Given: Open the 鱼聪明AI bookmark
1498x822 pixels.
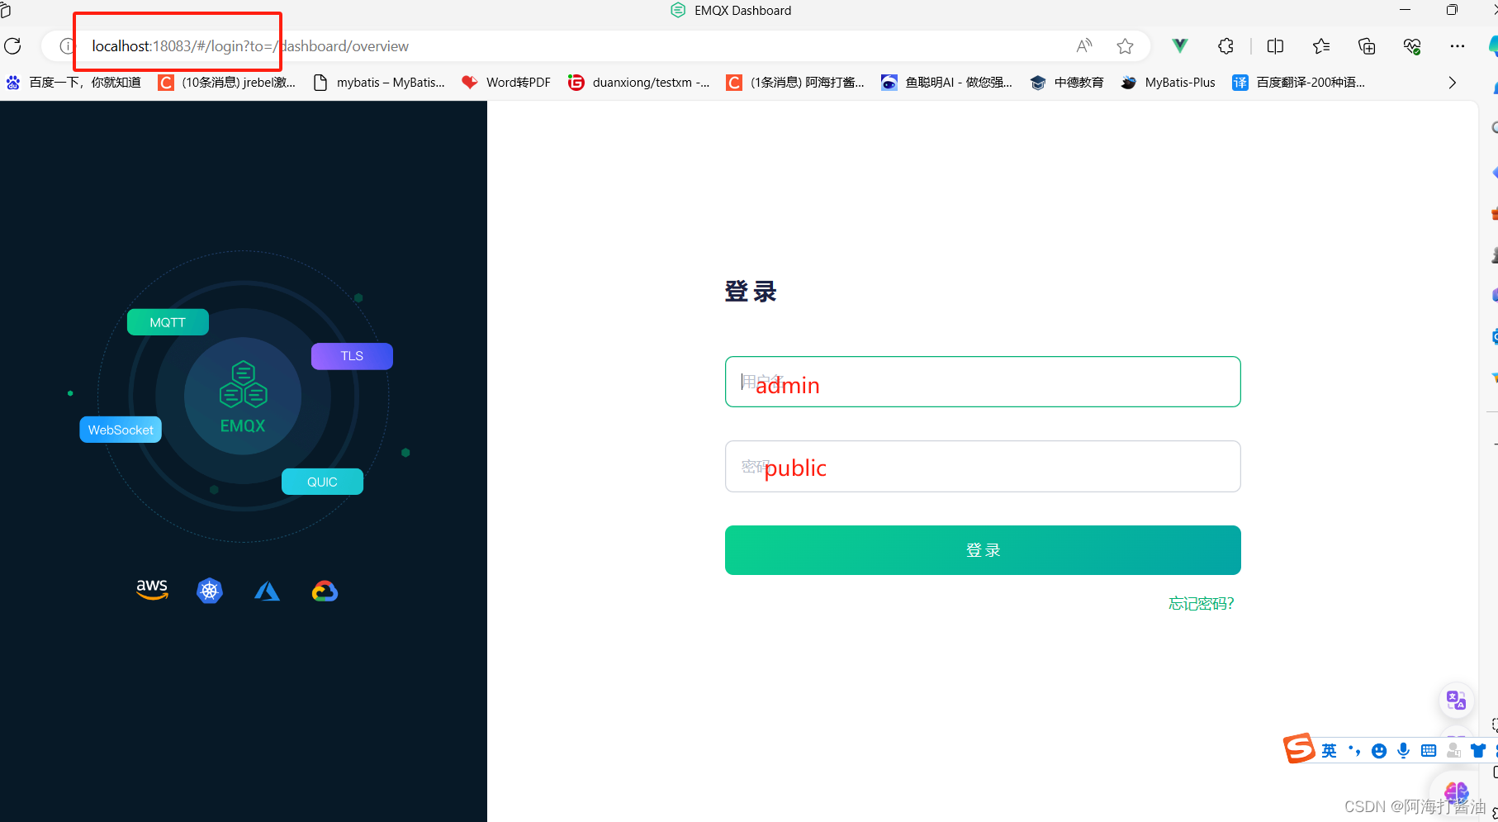Looking at the screenshot, I should (946, 83).
